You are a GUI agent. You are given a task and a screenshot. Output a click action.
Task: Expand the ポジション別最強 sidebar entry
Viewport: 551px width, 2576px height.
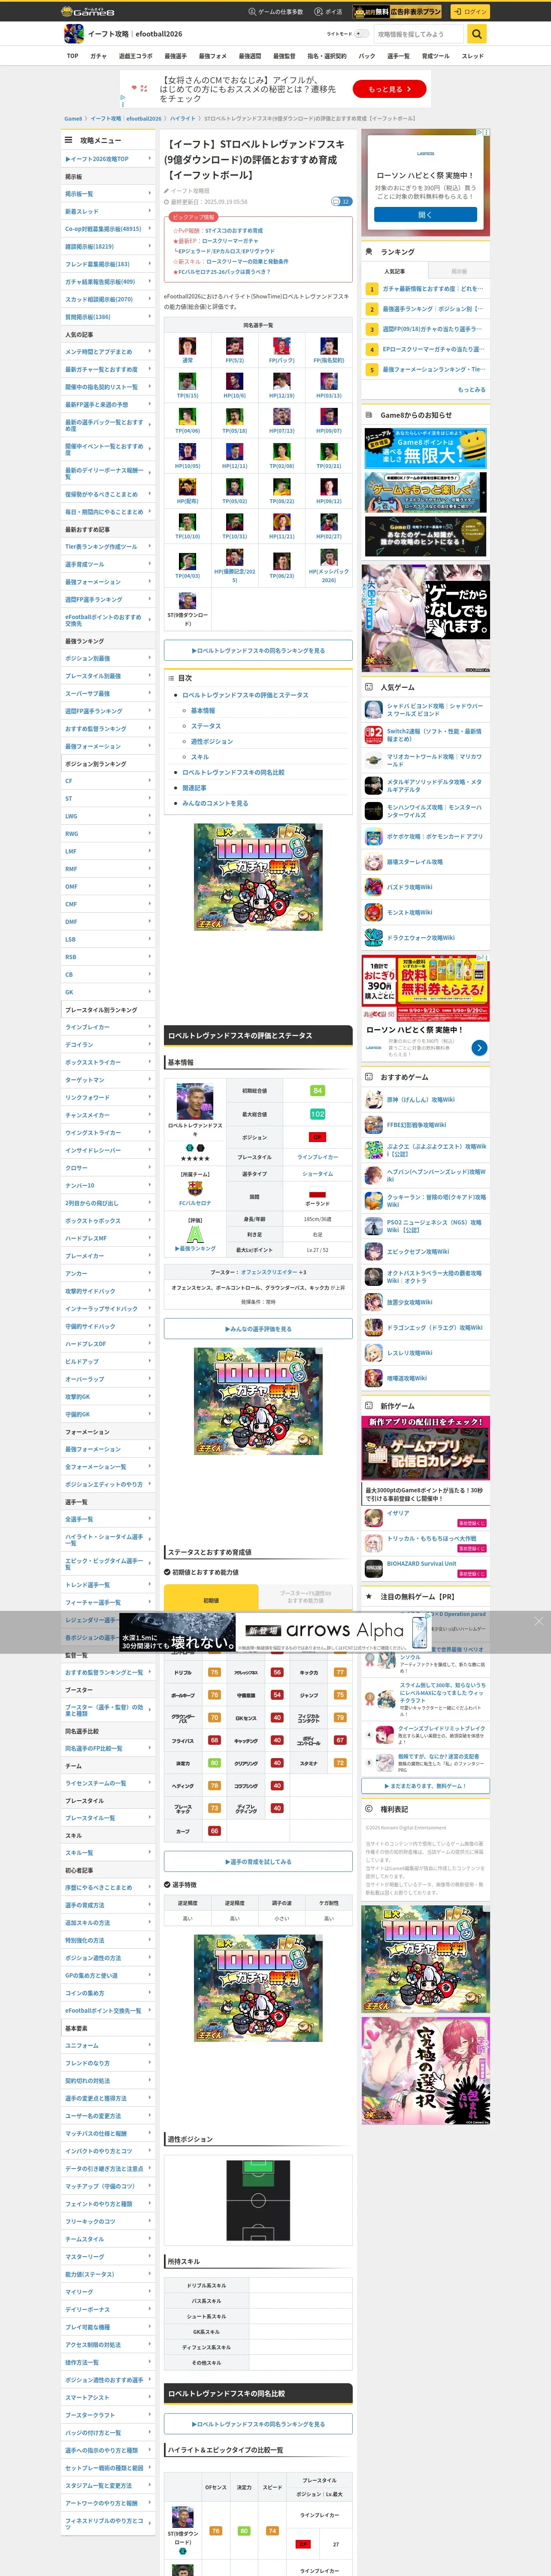109,658
